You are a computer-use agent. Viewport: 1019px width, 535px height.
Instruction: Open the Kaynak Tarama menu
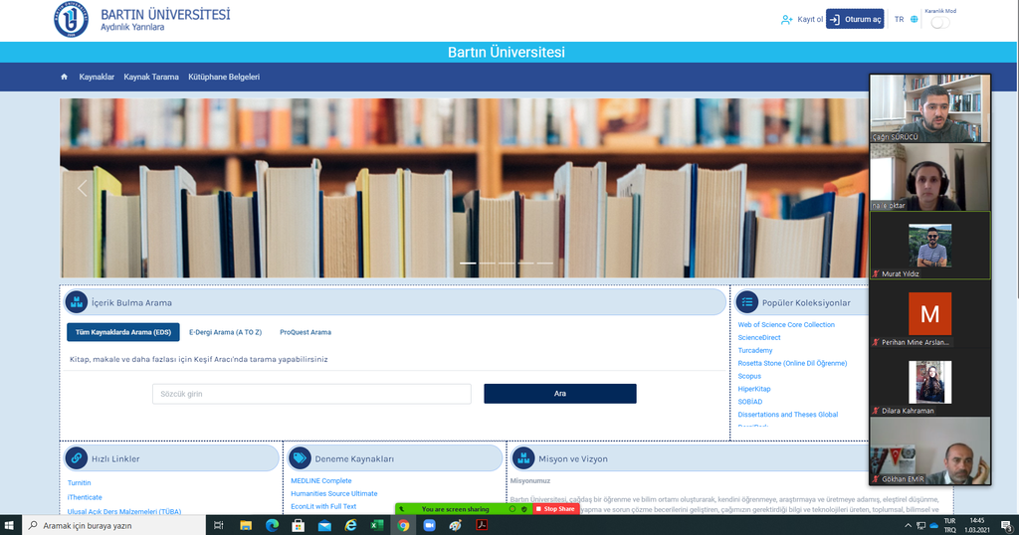pos(151,77)
